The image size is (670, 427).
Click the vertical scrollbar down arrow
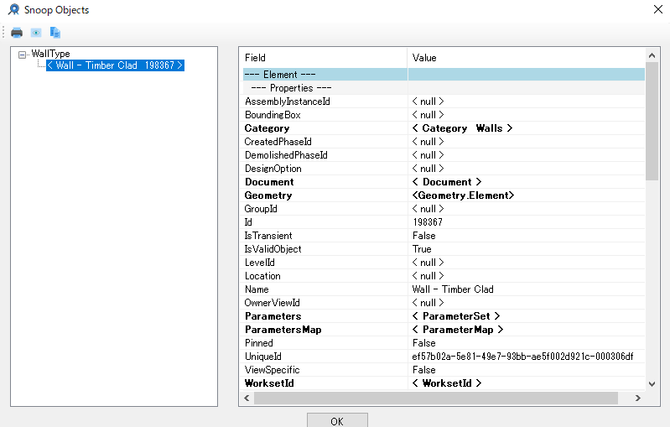click(652, 384)
